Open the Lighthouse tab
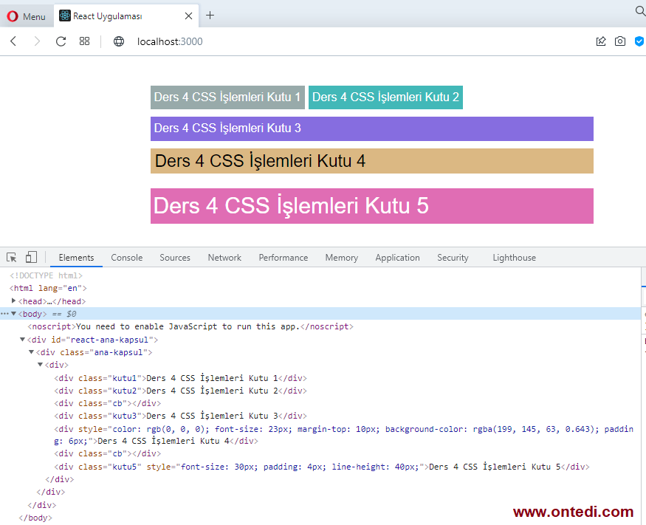646x525 pixels. click(514, 258)
